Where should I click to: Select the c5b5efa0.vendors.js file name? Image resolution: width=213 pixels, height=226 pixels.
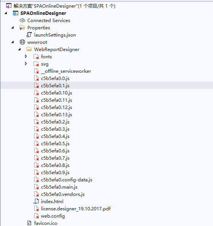tap(63, 194)
